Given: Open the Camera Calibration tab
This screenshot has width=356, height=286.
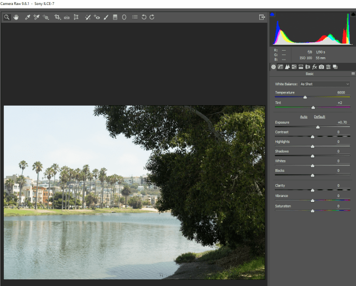Looking at the screenshot, I should [322, 67].
